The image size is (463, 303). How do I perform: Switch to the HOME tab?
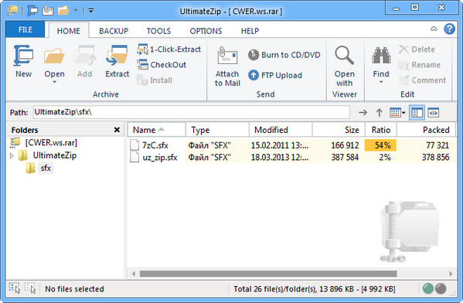pos(69,31)
